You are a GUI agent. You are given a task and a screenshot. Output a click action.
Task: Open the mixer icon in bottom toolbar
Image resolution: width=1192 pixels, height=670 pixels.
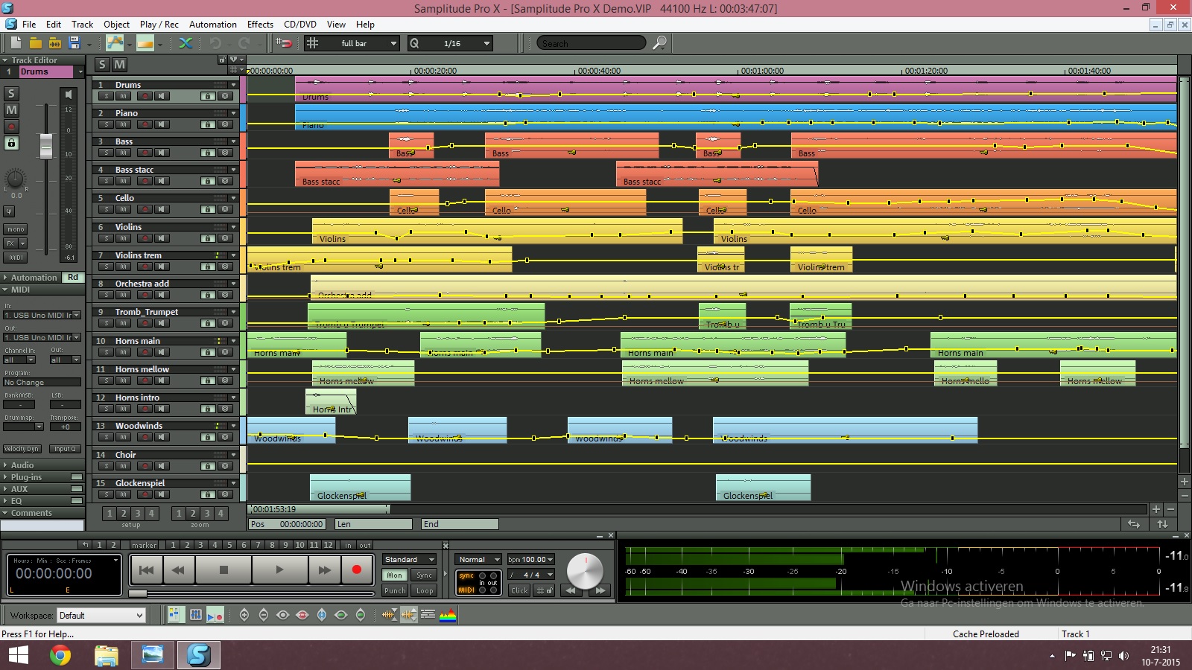(195, 615)
